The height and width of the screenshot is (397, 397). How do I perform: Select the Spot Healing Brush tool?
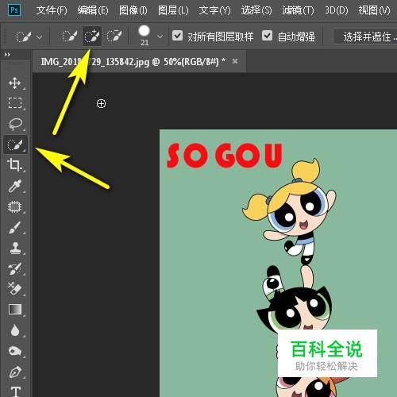coord(15,206)
